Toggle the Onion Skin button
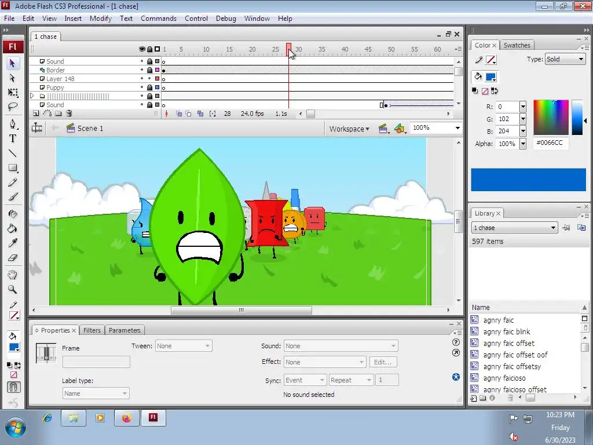593x445 pixels. pyautogui.click(x=179, y=114)
